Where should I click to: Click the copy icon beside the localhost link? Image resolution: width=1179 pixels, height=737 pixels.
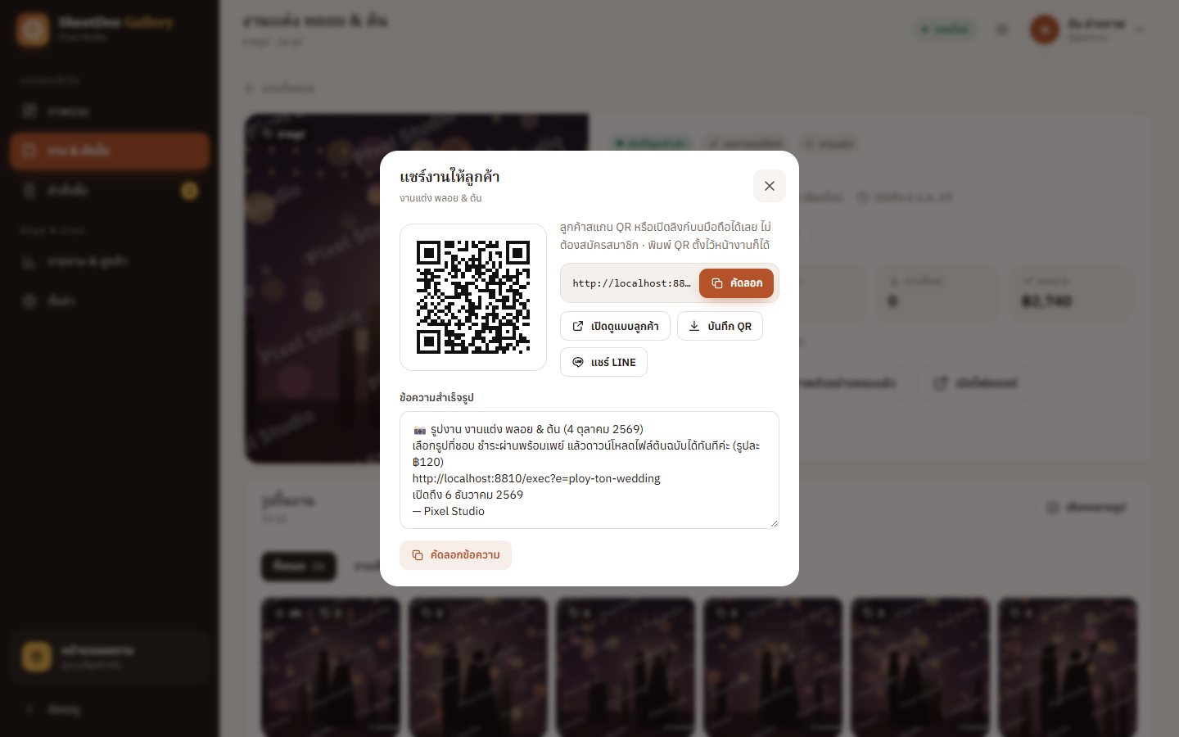click(717, 283)
